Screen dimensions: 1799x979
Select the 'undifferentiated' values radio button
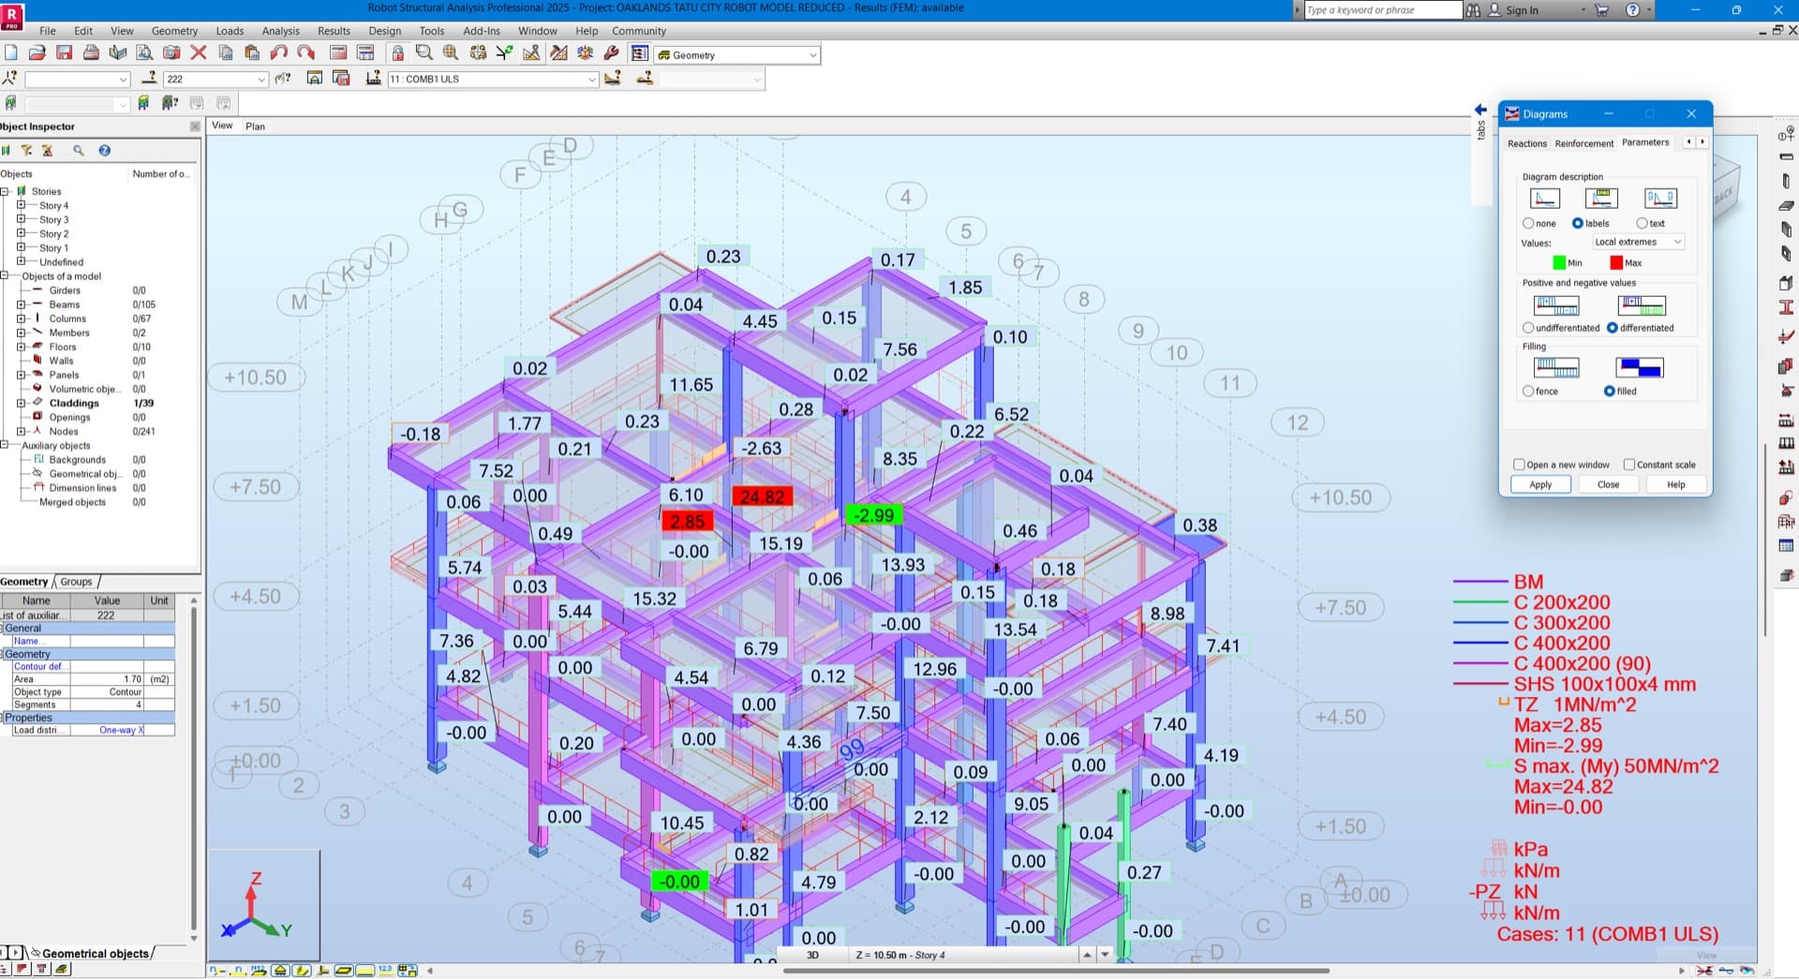click(x=1528, y=328)
